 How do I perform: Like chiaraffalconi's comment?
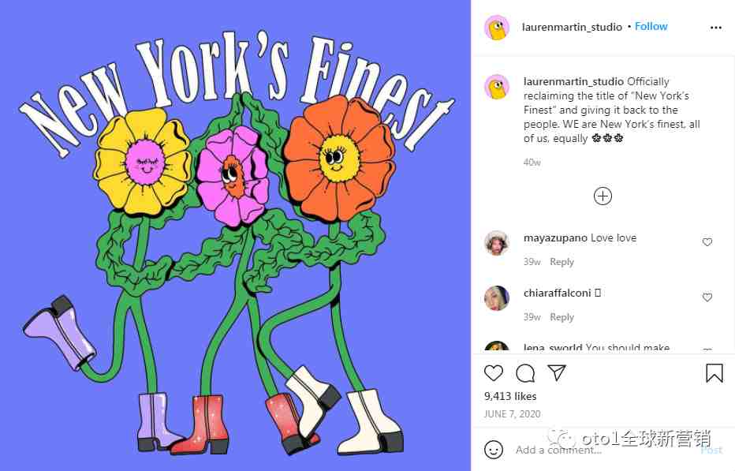[x=707, y=297]
